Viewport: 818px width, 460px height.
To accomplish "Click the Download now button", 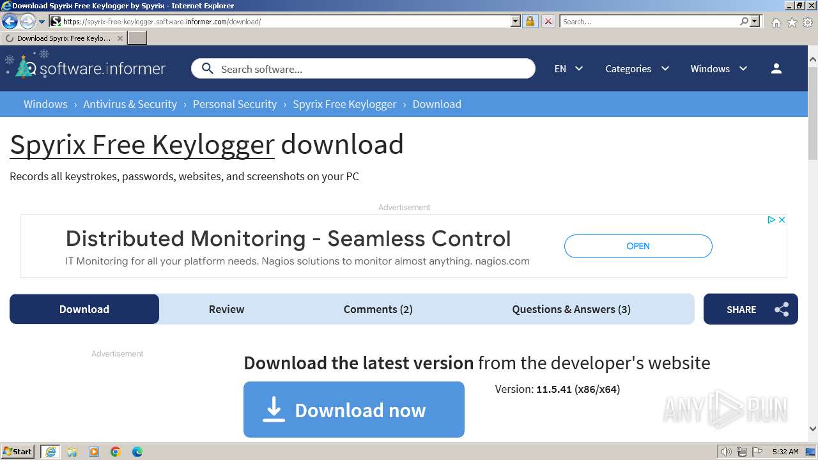I will coord(354,410).
